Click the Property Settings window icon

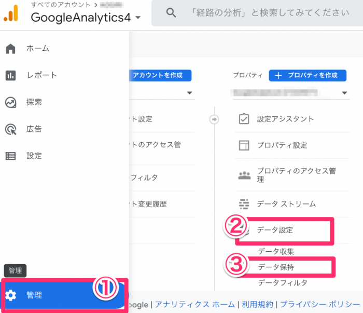[x=244, y=145]
